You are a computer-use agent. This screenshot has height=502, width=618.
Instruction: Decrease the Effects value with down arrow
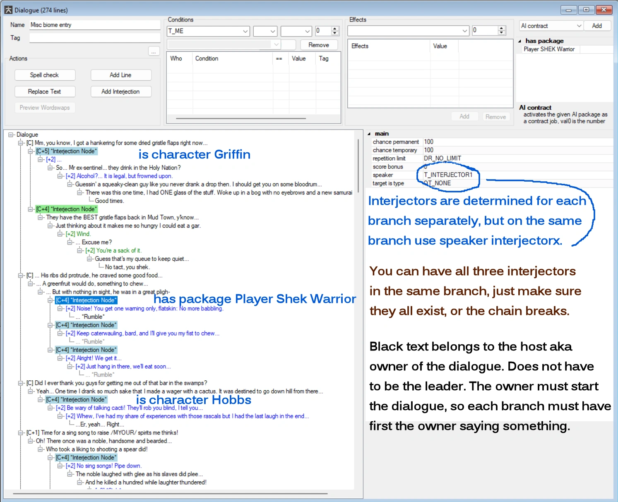502,33
